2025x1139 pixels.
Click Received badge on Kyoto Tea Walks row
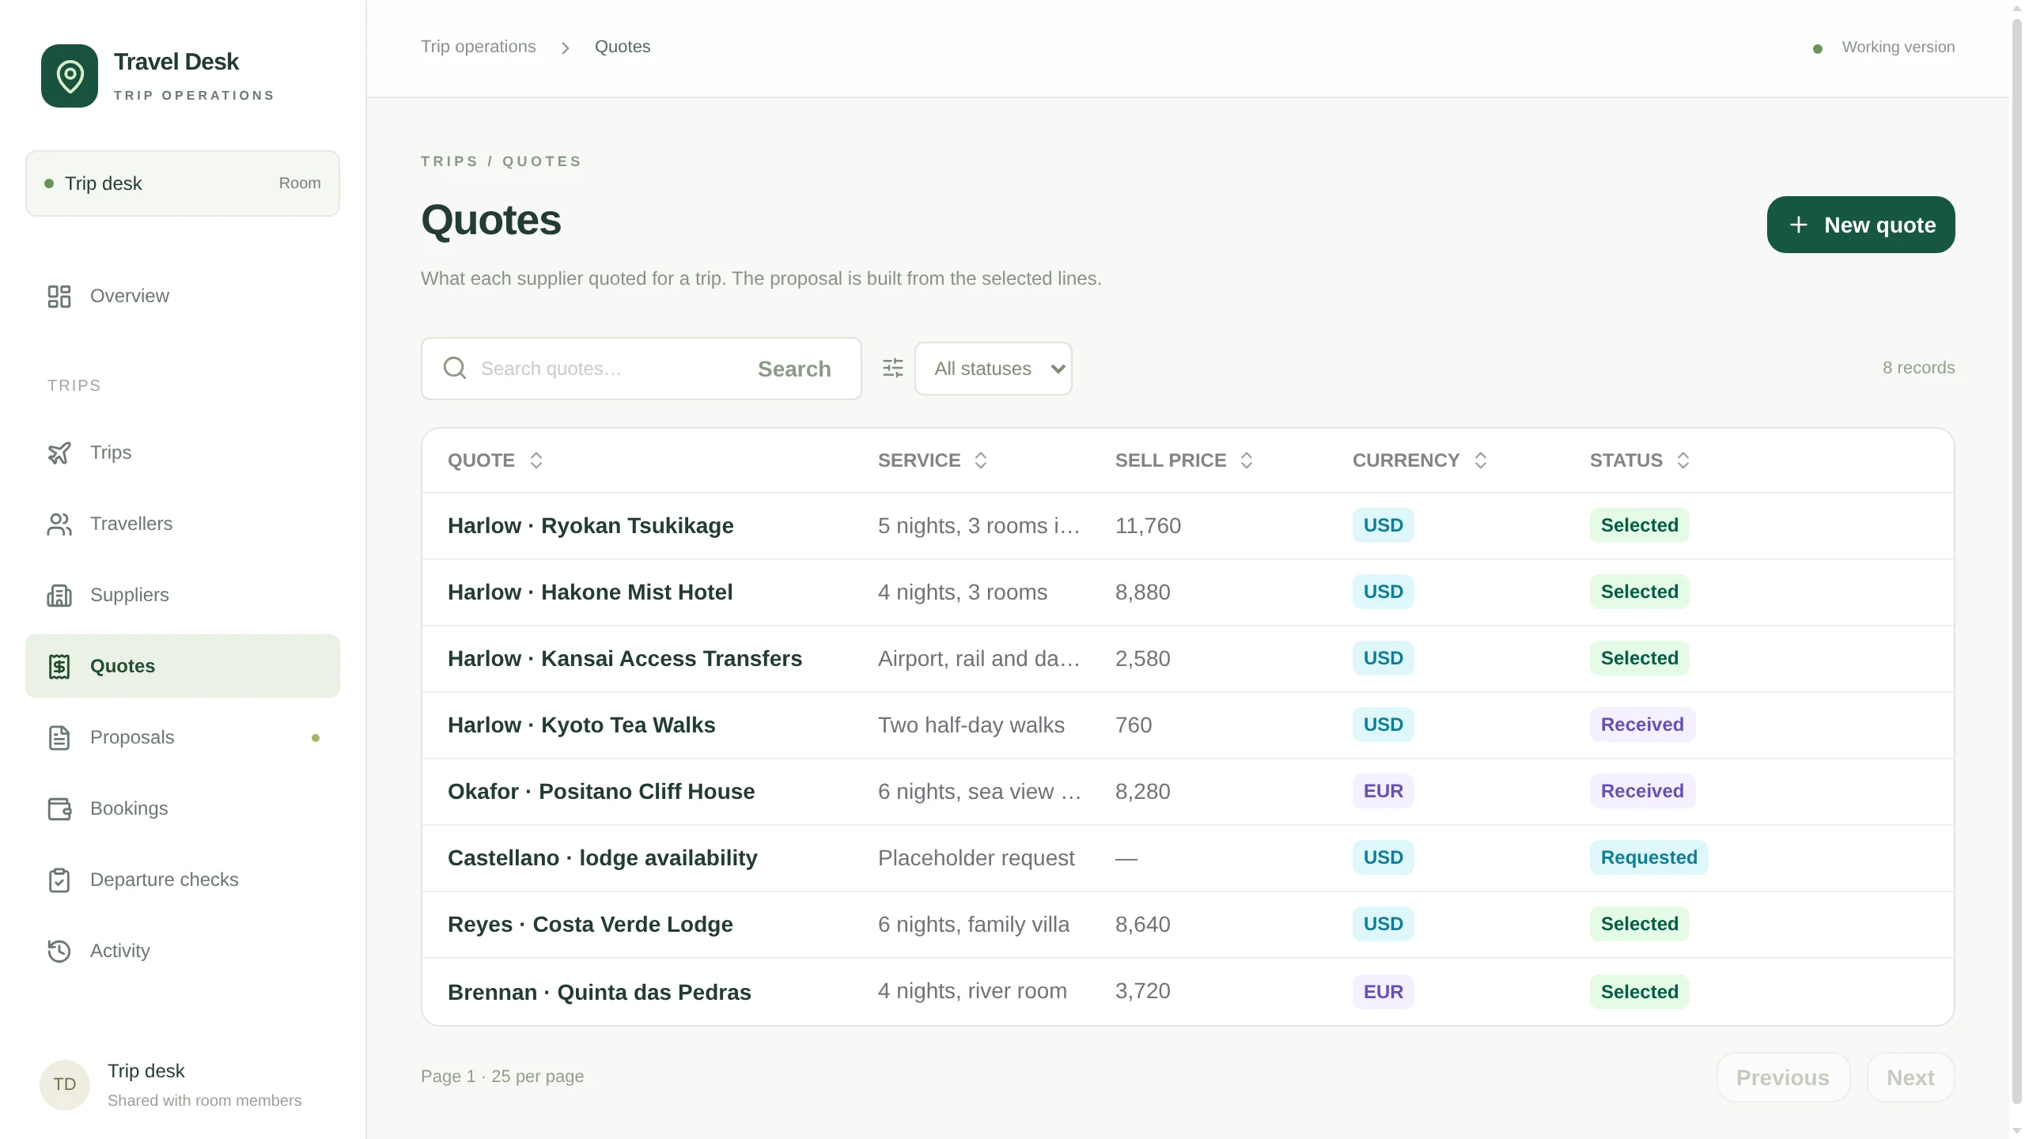tap(1642, 725)
